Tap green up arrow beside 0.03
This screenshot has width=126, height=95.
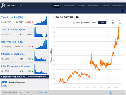[x=33, y=71]
